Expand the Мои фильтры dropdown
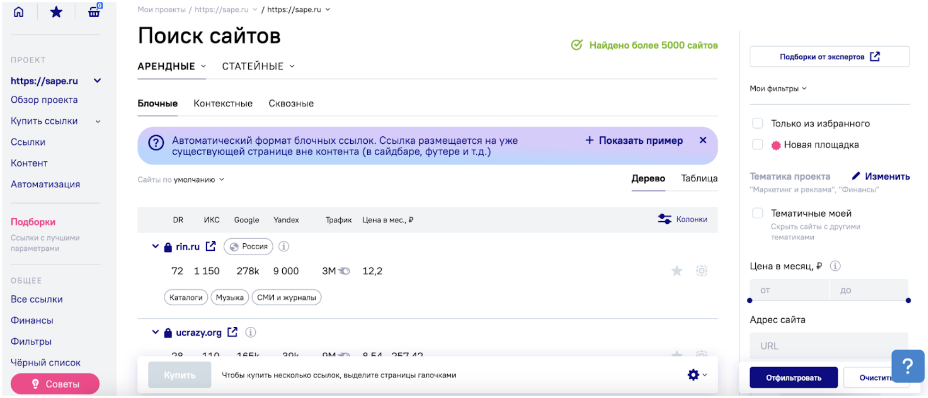Screen dimensions: 928x398 click(778, 89)
